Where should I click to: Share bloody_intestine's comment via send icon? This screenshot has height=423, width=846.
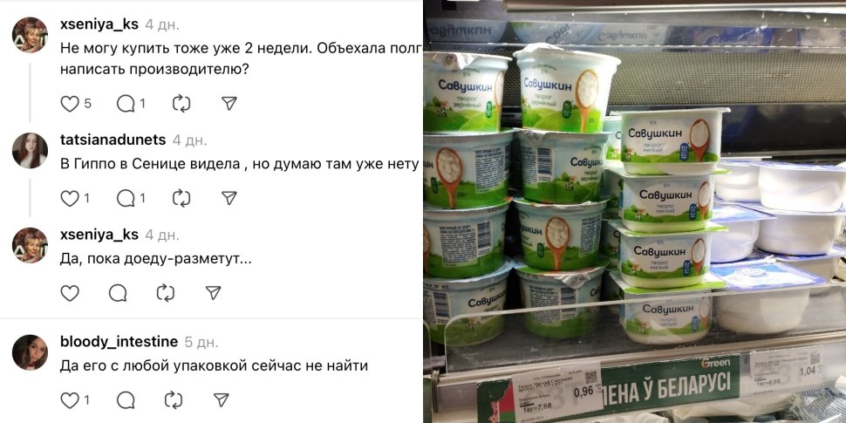point(222,399)
